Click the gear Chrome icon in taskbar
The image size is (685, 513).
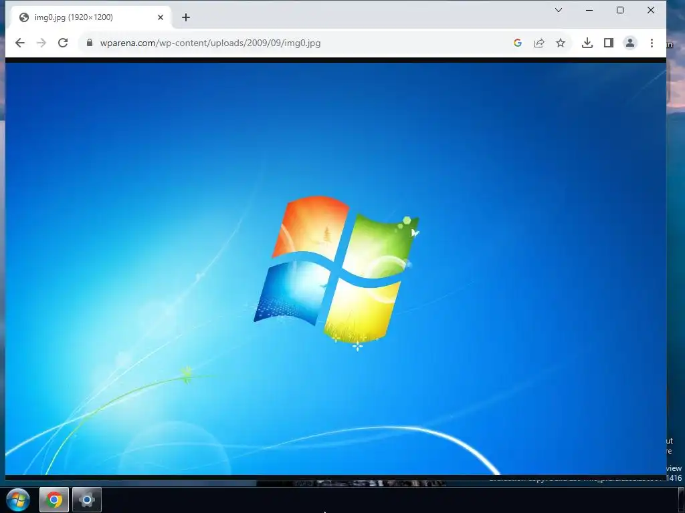point(87,500)
